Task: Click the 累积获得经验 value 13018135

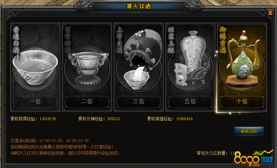Action: (x=48, y=119)
